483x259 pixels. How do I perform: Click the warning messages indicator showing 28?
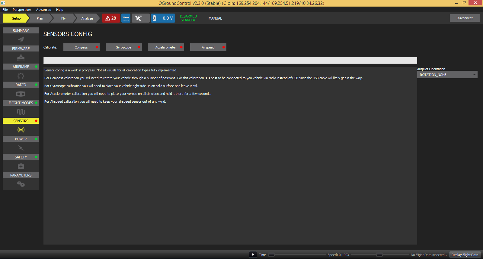[111, 18]
